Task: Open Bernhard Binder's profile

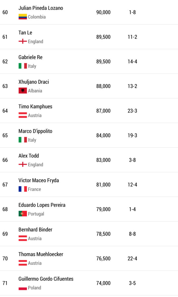Action: coord(35,230)
